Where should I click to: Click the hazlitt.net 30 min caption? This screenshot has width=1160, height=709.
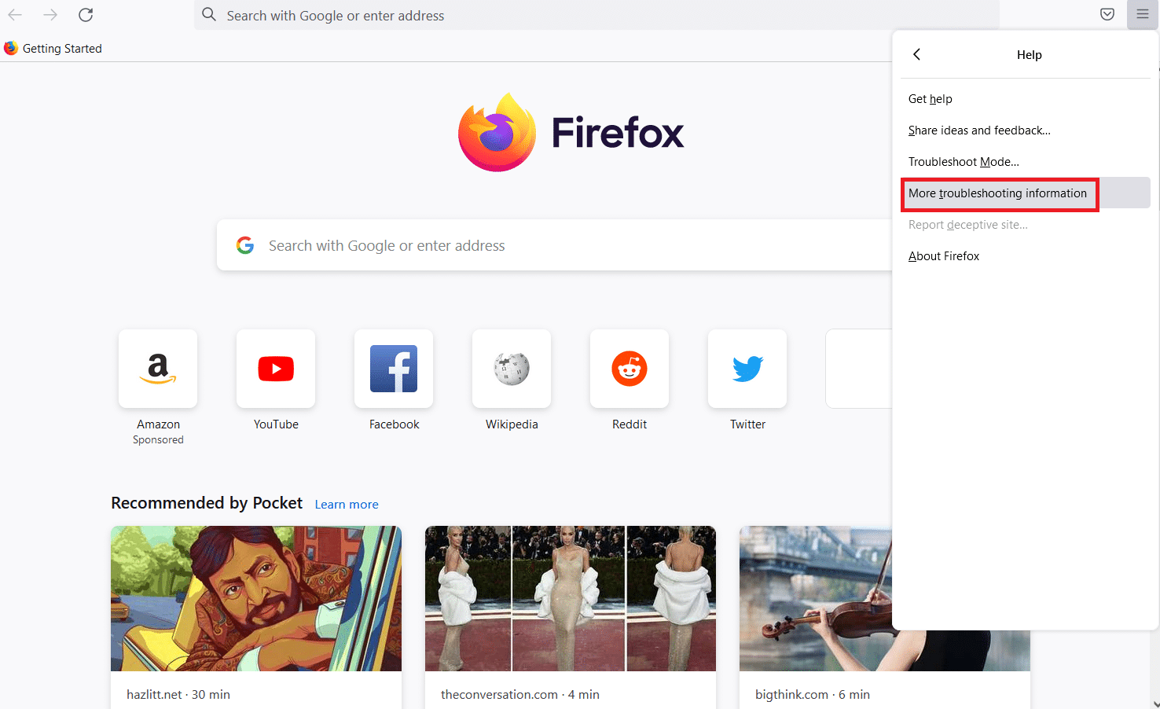[178, 695]
